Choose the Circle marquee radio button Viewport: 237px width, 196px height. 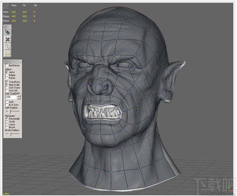pos(7,122)
